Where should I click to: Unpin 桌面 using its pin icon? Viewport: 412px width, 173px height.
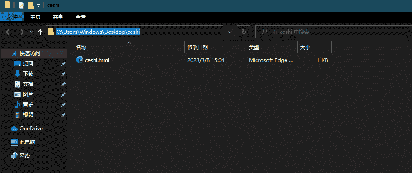click(x=63, y=64)
